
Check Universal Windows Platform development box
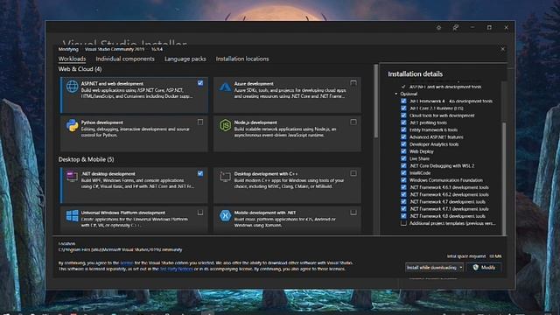(200, 212)
